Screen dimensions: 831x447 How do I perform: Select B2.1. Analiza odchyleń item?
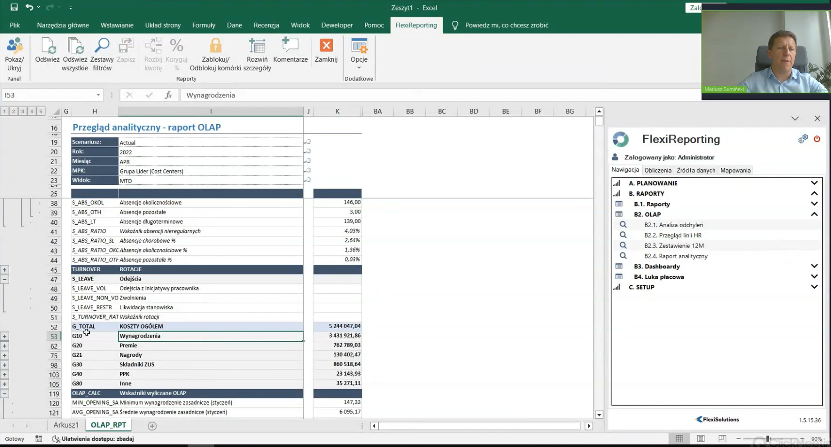click(x=673, y=225)
